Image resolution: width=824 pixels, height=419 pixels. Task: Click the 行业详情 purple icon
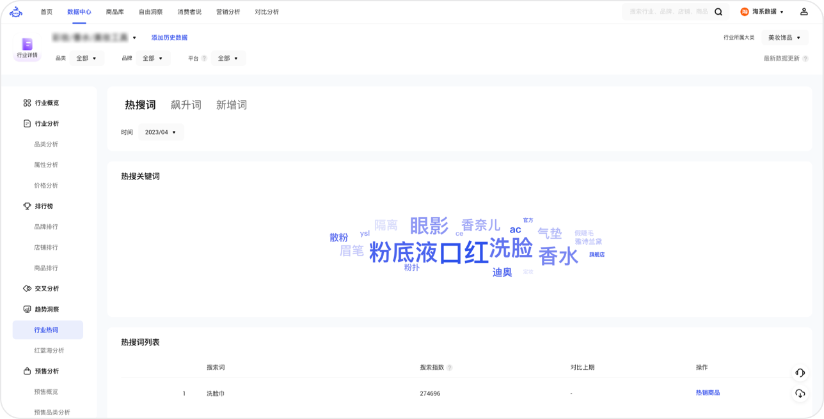tap(27, 45)
